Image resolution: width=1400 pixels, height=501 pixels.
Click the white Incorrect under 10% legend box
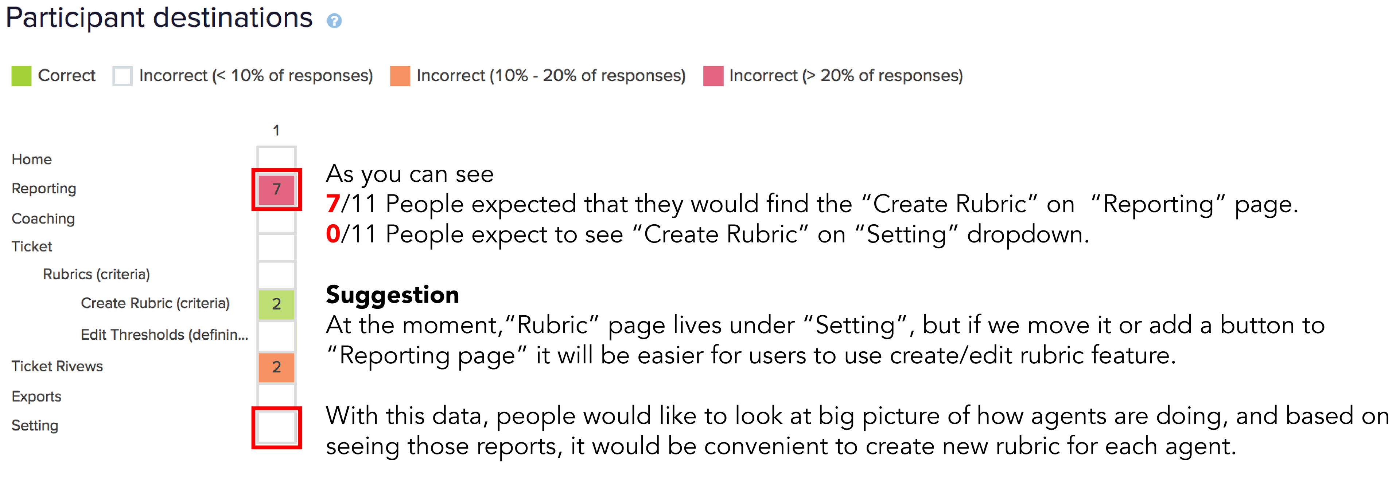122,76
